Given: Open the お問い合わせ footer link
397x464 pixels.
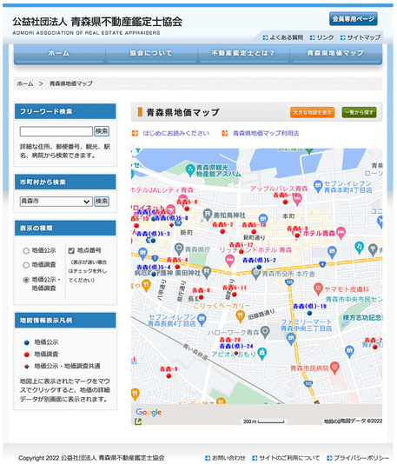Looking at the screenshot, I should pos(225,458).
